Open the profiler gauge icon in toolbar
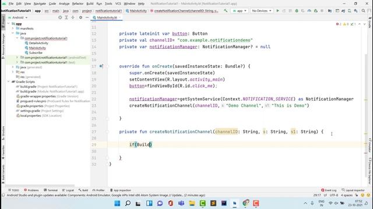Screen dimensions: 373x209 click(x=309, y=10)
